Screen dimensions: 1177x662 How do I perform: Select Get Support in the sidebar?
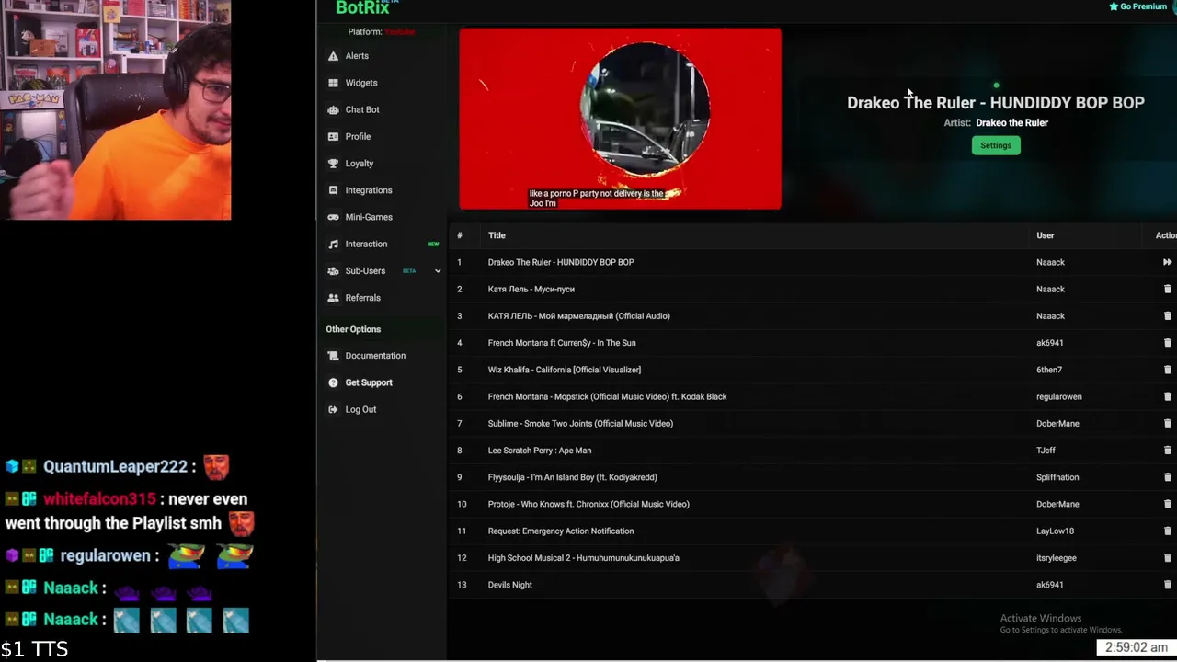coord(369,382)
